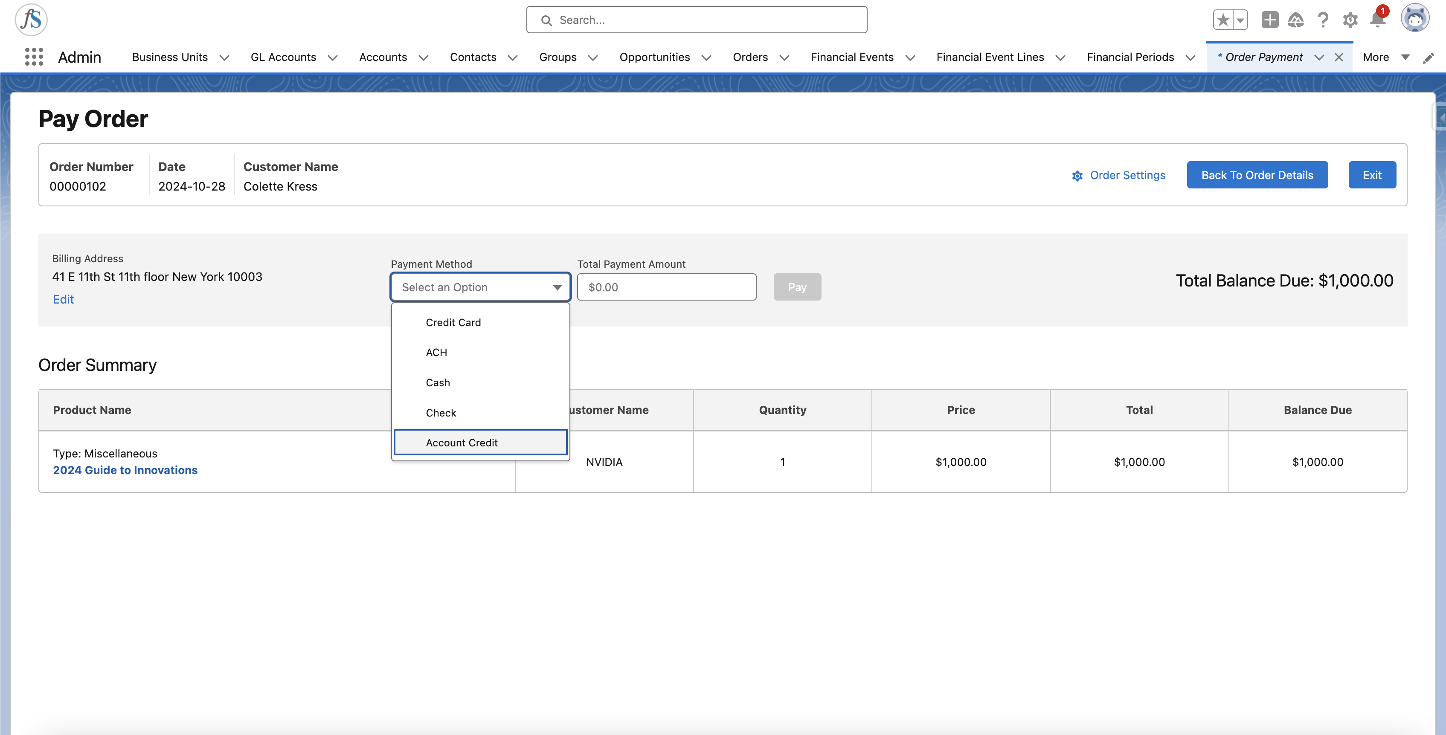
Task: Open the More navigation menu
Action: [x=1386, y=57]
